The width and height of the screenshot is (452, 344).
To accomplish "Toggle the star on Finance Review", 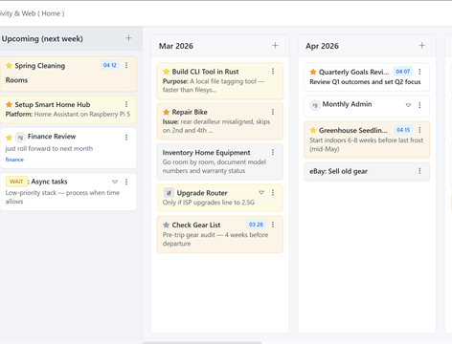I will 9,138.
